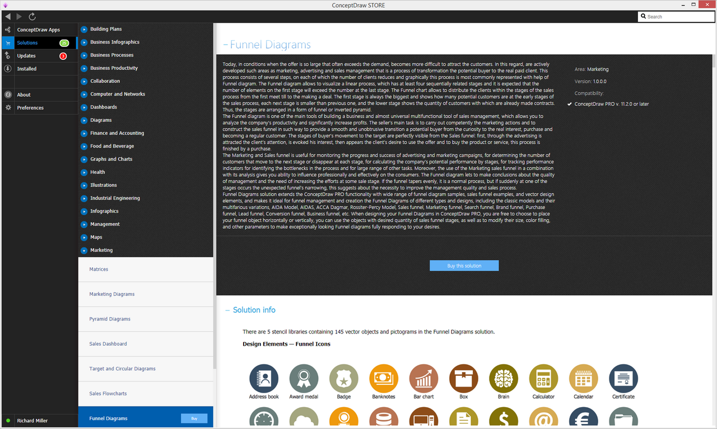Open the Address book funnel icon

click(264, 378)
